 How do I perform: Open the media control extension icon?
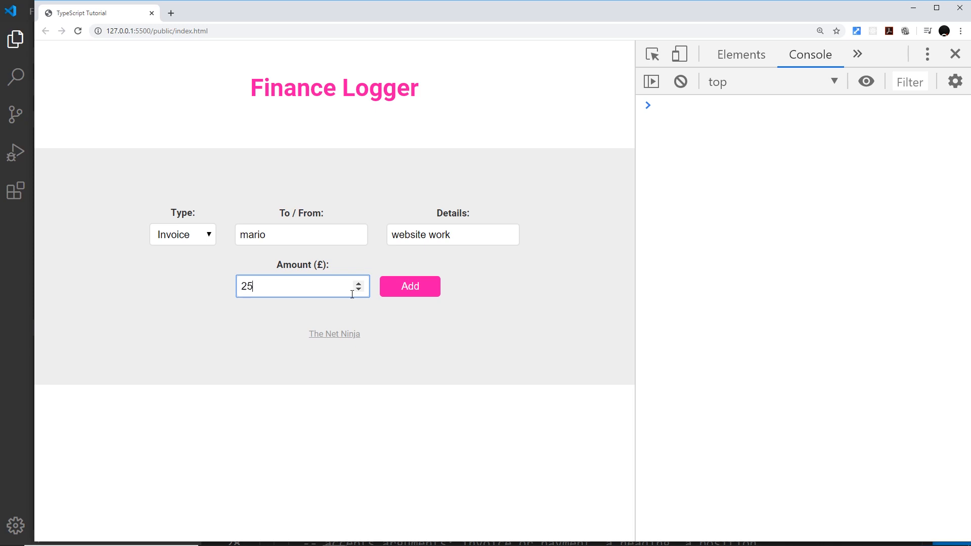pyautogui.click(x=927, y=31)
